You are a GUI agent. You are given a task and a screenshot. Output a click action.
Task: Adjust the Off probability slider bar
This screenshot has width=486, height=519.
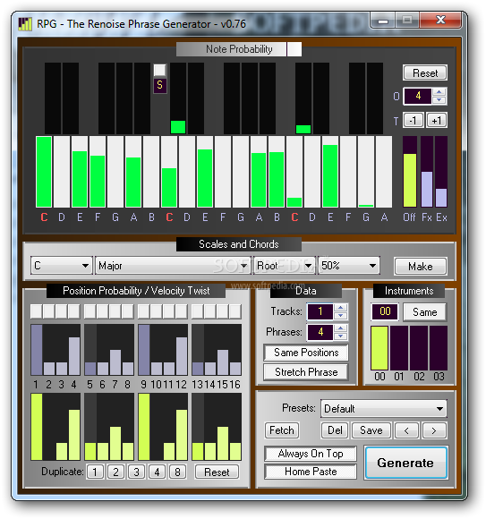pos(410,172)
